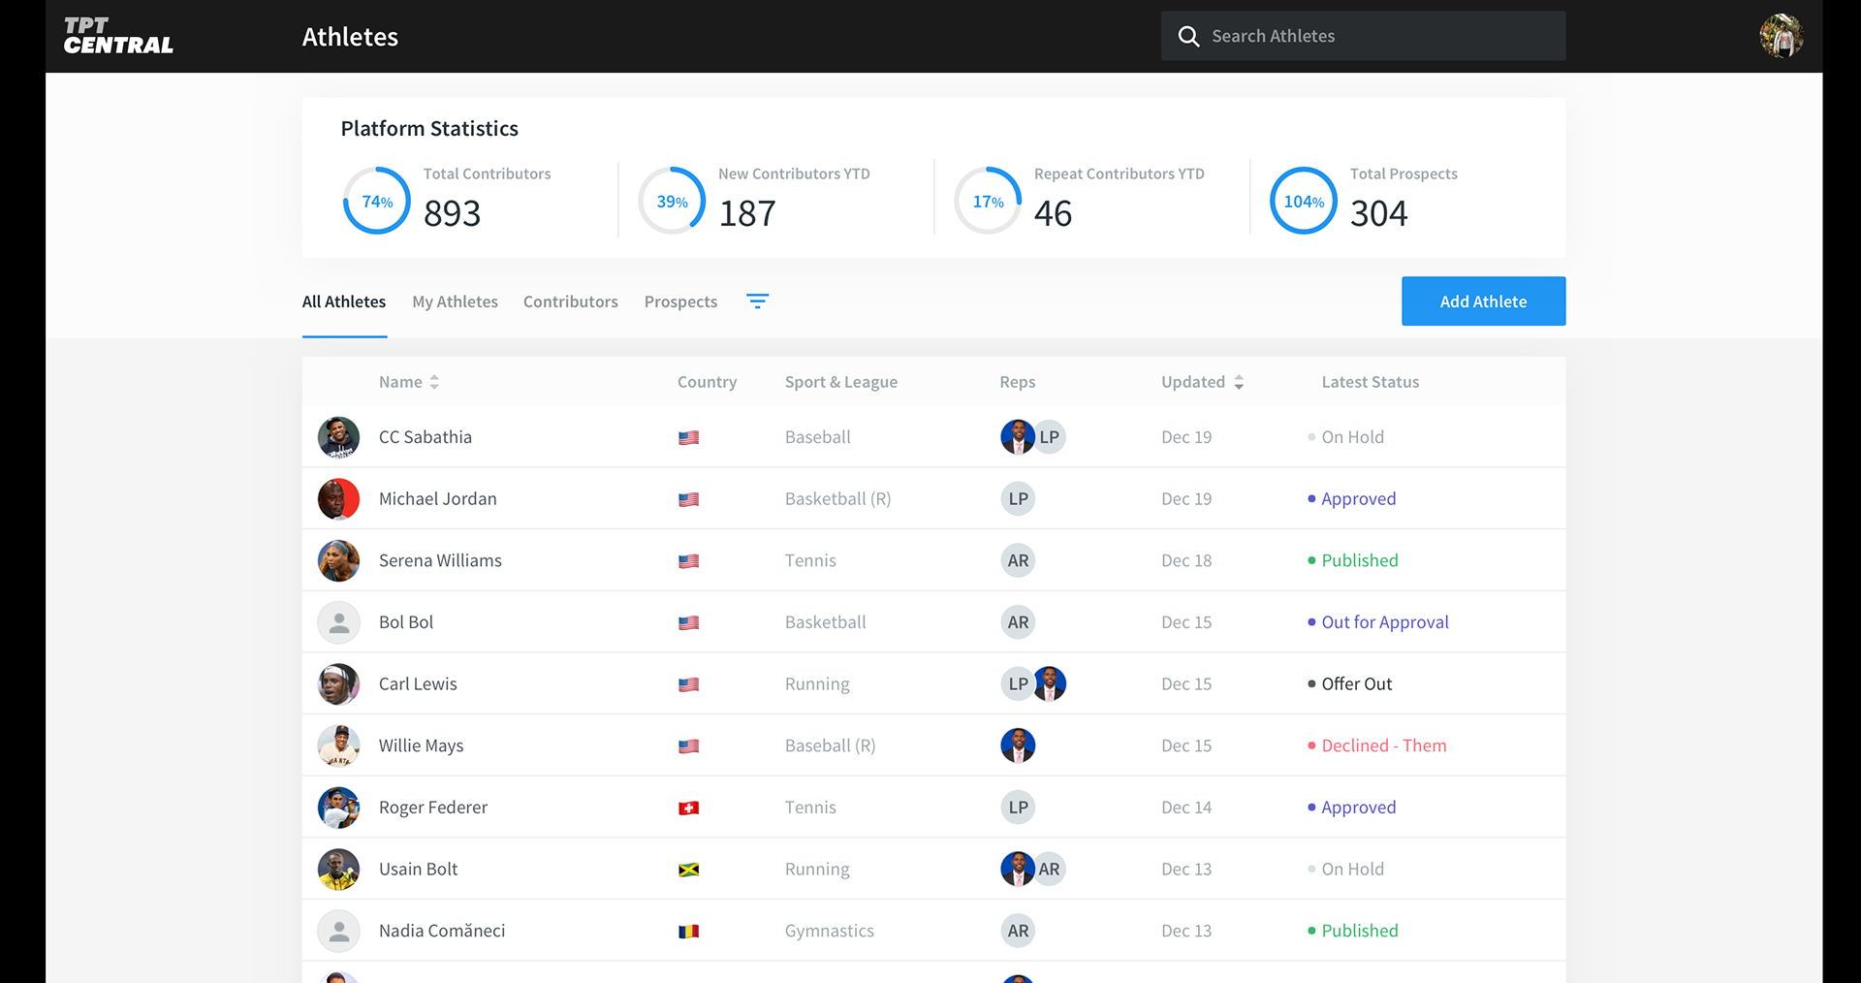The width and height of the screenshot is (1861, 983).
Task: Click the 104% Total Prospects progress ring
Action: click(x=1304, y=201)
